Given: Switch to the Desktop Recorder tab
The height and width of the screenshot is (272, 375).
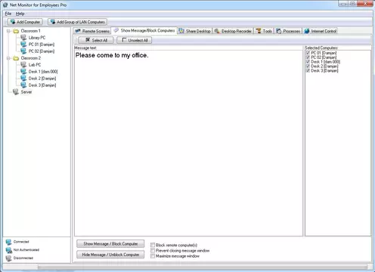Looking at the screenshot, I should point(233,31).
